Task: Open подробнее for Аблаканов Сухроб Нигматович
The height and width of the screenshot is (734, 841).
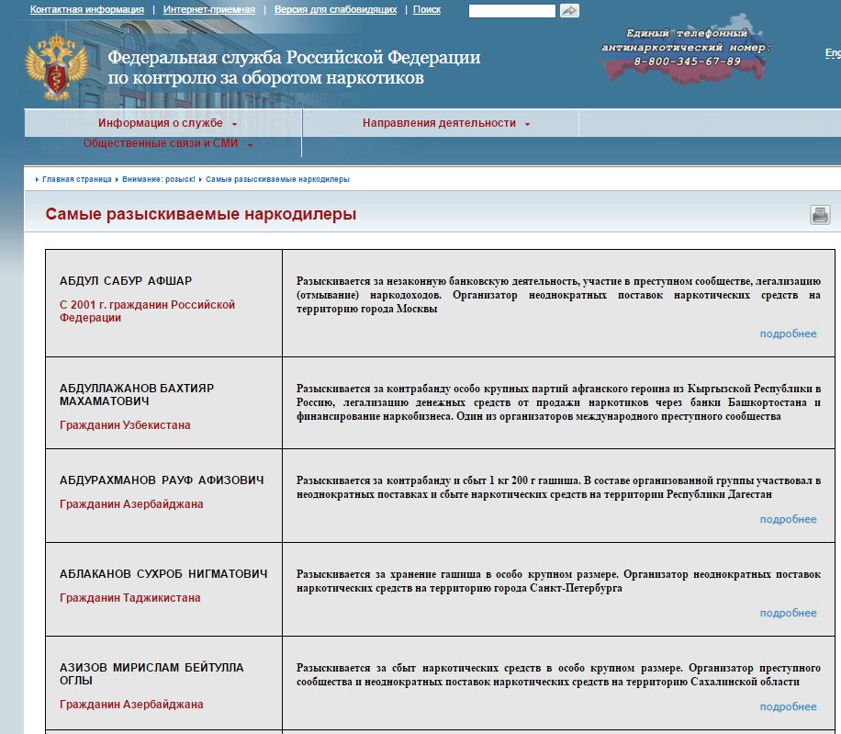Action: 788,613
